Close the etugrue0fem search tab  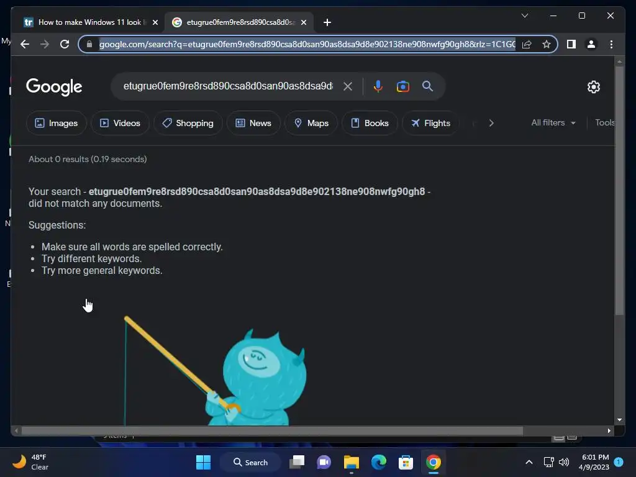click(x=303, y=22)
